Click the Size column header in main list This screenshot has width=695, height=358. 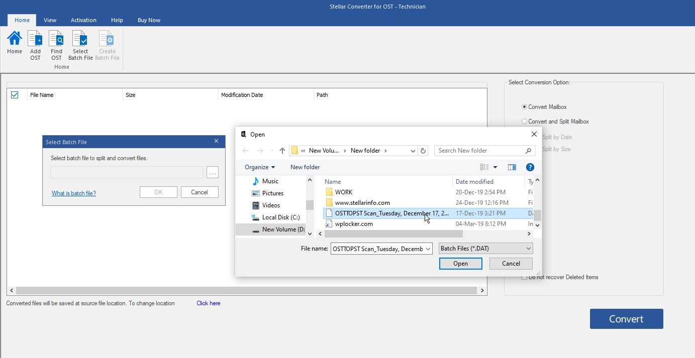pos(171,95)
